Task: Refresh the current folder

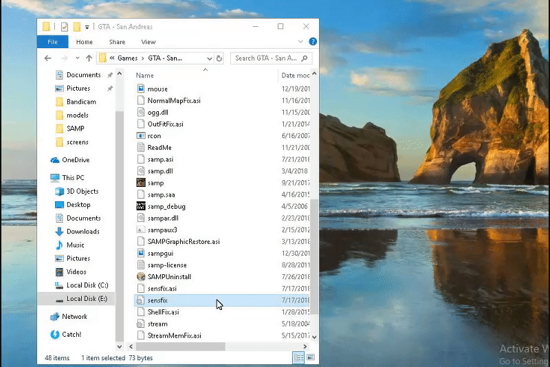Action: pos(219,58)
